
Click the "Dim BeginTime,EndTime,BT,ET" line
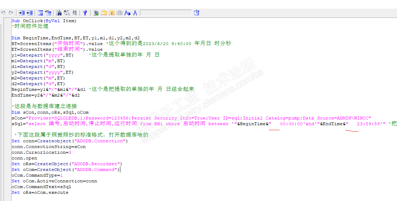pyautogui.click(x=75, y=38)
